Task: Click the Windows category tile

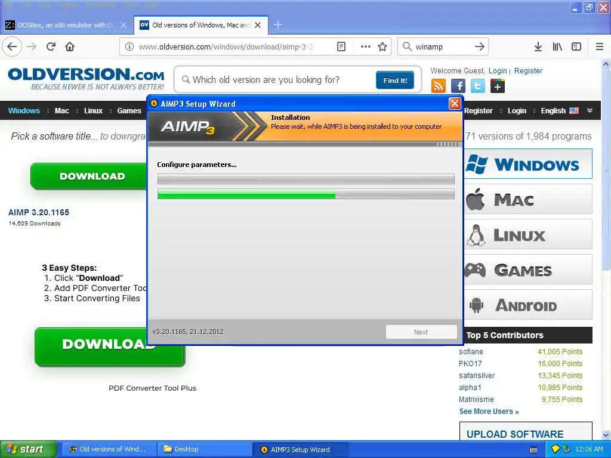Action: click(x=529, y=164)
